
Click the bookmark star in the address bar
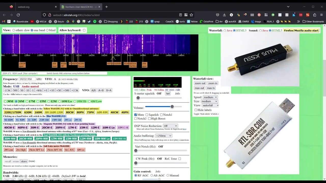(191, 15)
